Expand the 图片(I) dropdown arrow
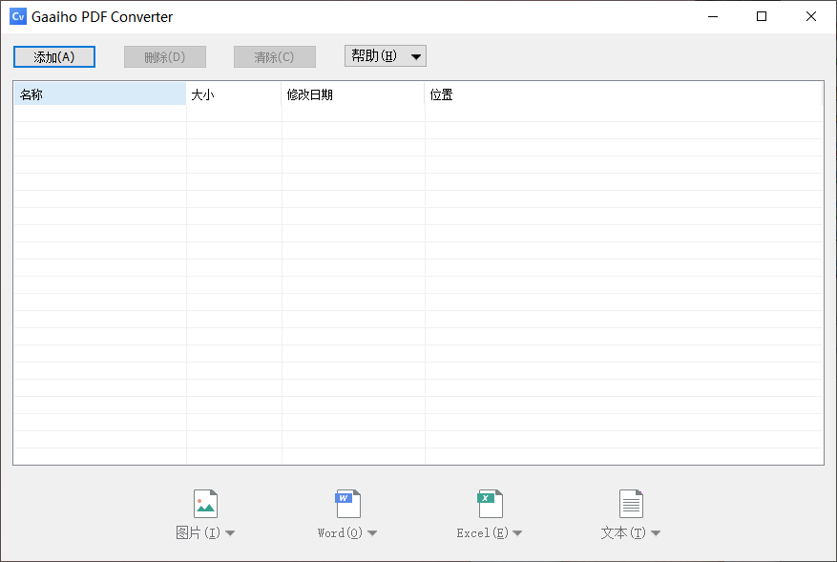 tap(230, 533)
